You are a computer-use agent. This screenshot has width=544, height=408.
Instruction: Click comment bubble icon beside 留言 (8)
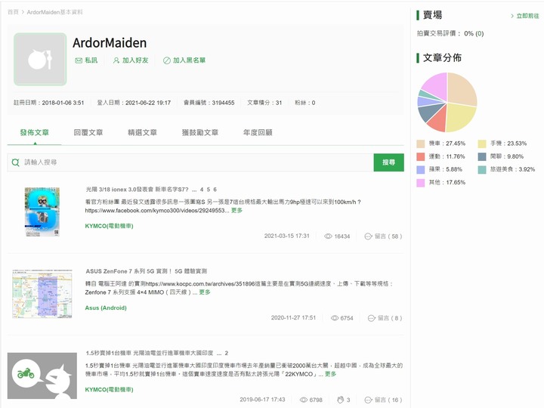[x=371, y=318]
